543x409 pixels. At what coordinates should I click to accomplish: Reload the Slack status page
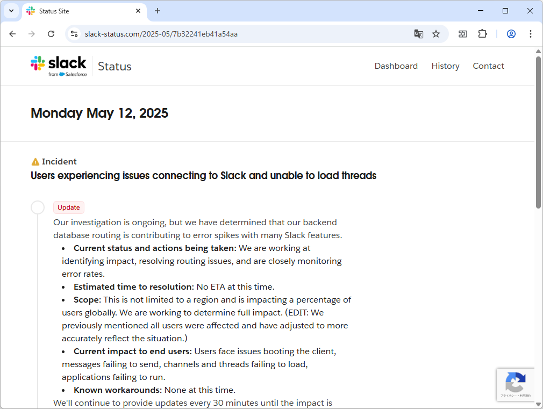(x=51, y=34)
